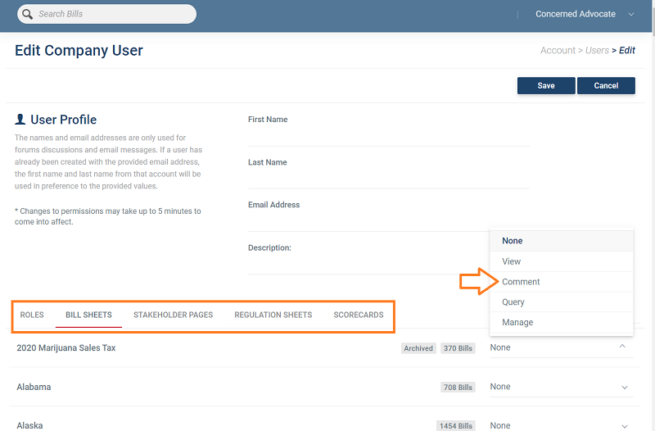Screen dimensions: 655x431
Task: Click the Cancel button
Action: pyautogui.click(x=606, y=86)
